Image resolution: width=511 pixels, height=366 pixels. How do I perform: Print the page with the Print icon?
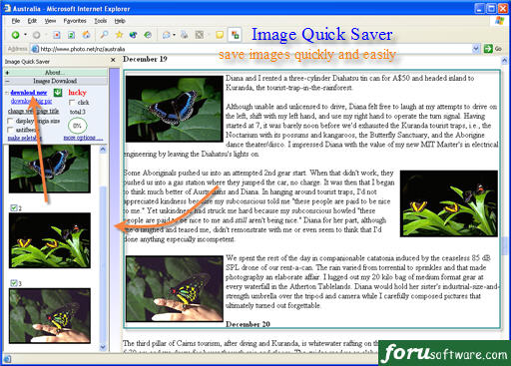click(185, 35)
